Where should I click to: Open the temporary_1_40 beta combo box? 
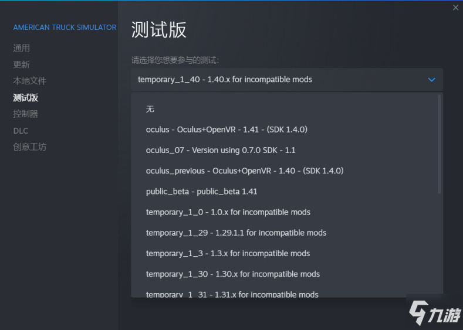(287, 80)
